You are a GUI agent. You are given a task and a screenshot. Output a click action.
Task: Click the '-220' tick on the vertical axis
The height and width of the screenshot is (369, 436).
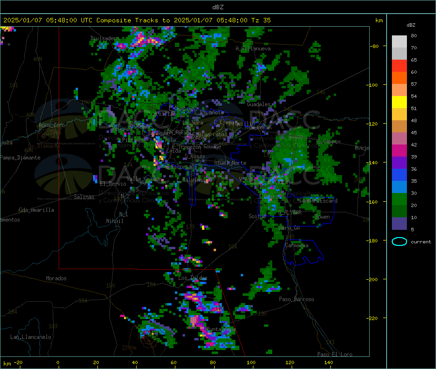click(x=373, y=318)
